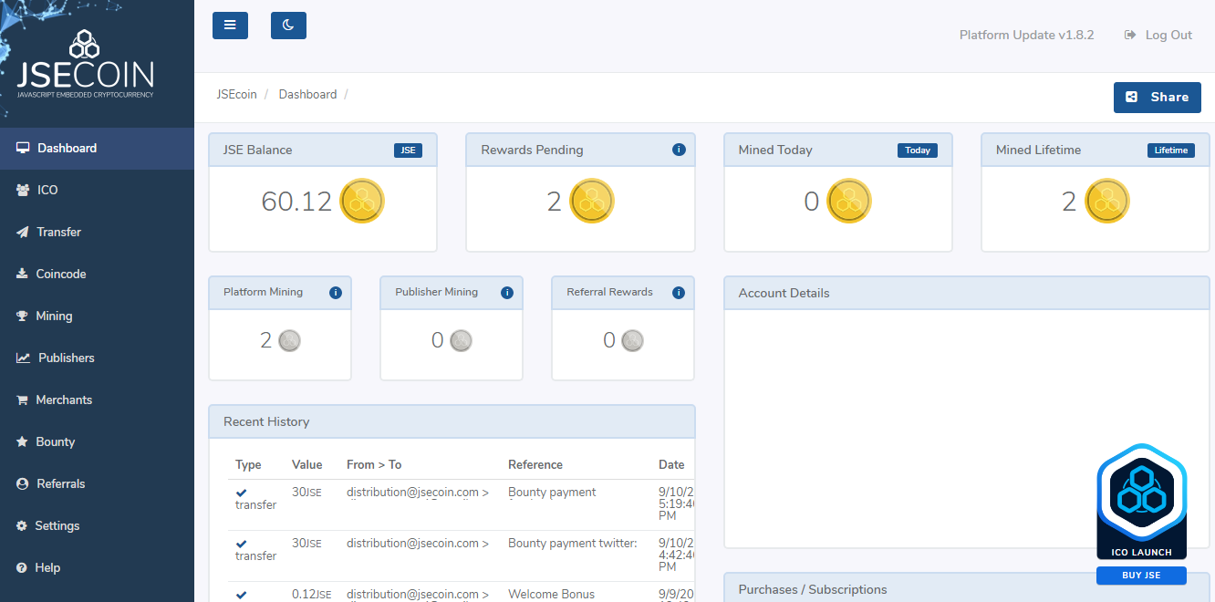Click the Today badge on Mined Today

pos(918,150)
